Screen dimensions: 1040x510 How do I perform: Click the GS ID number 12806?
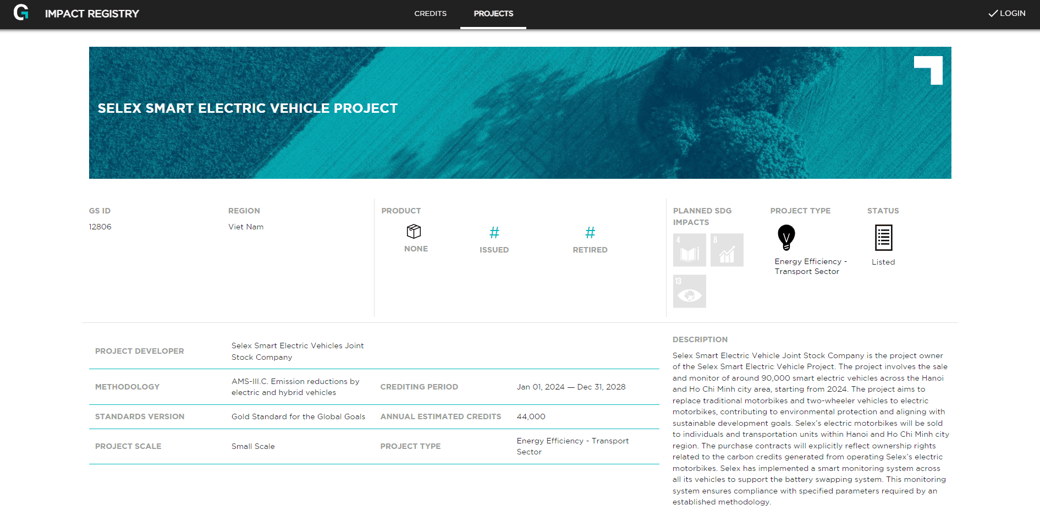(x=100, y=227)
